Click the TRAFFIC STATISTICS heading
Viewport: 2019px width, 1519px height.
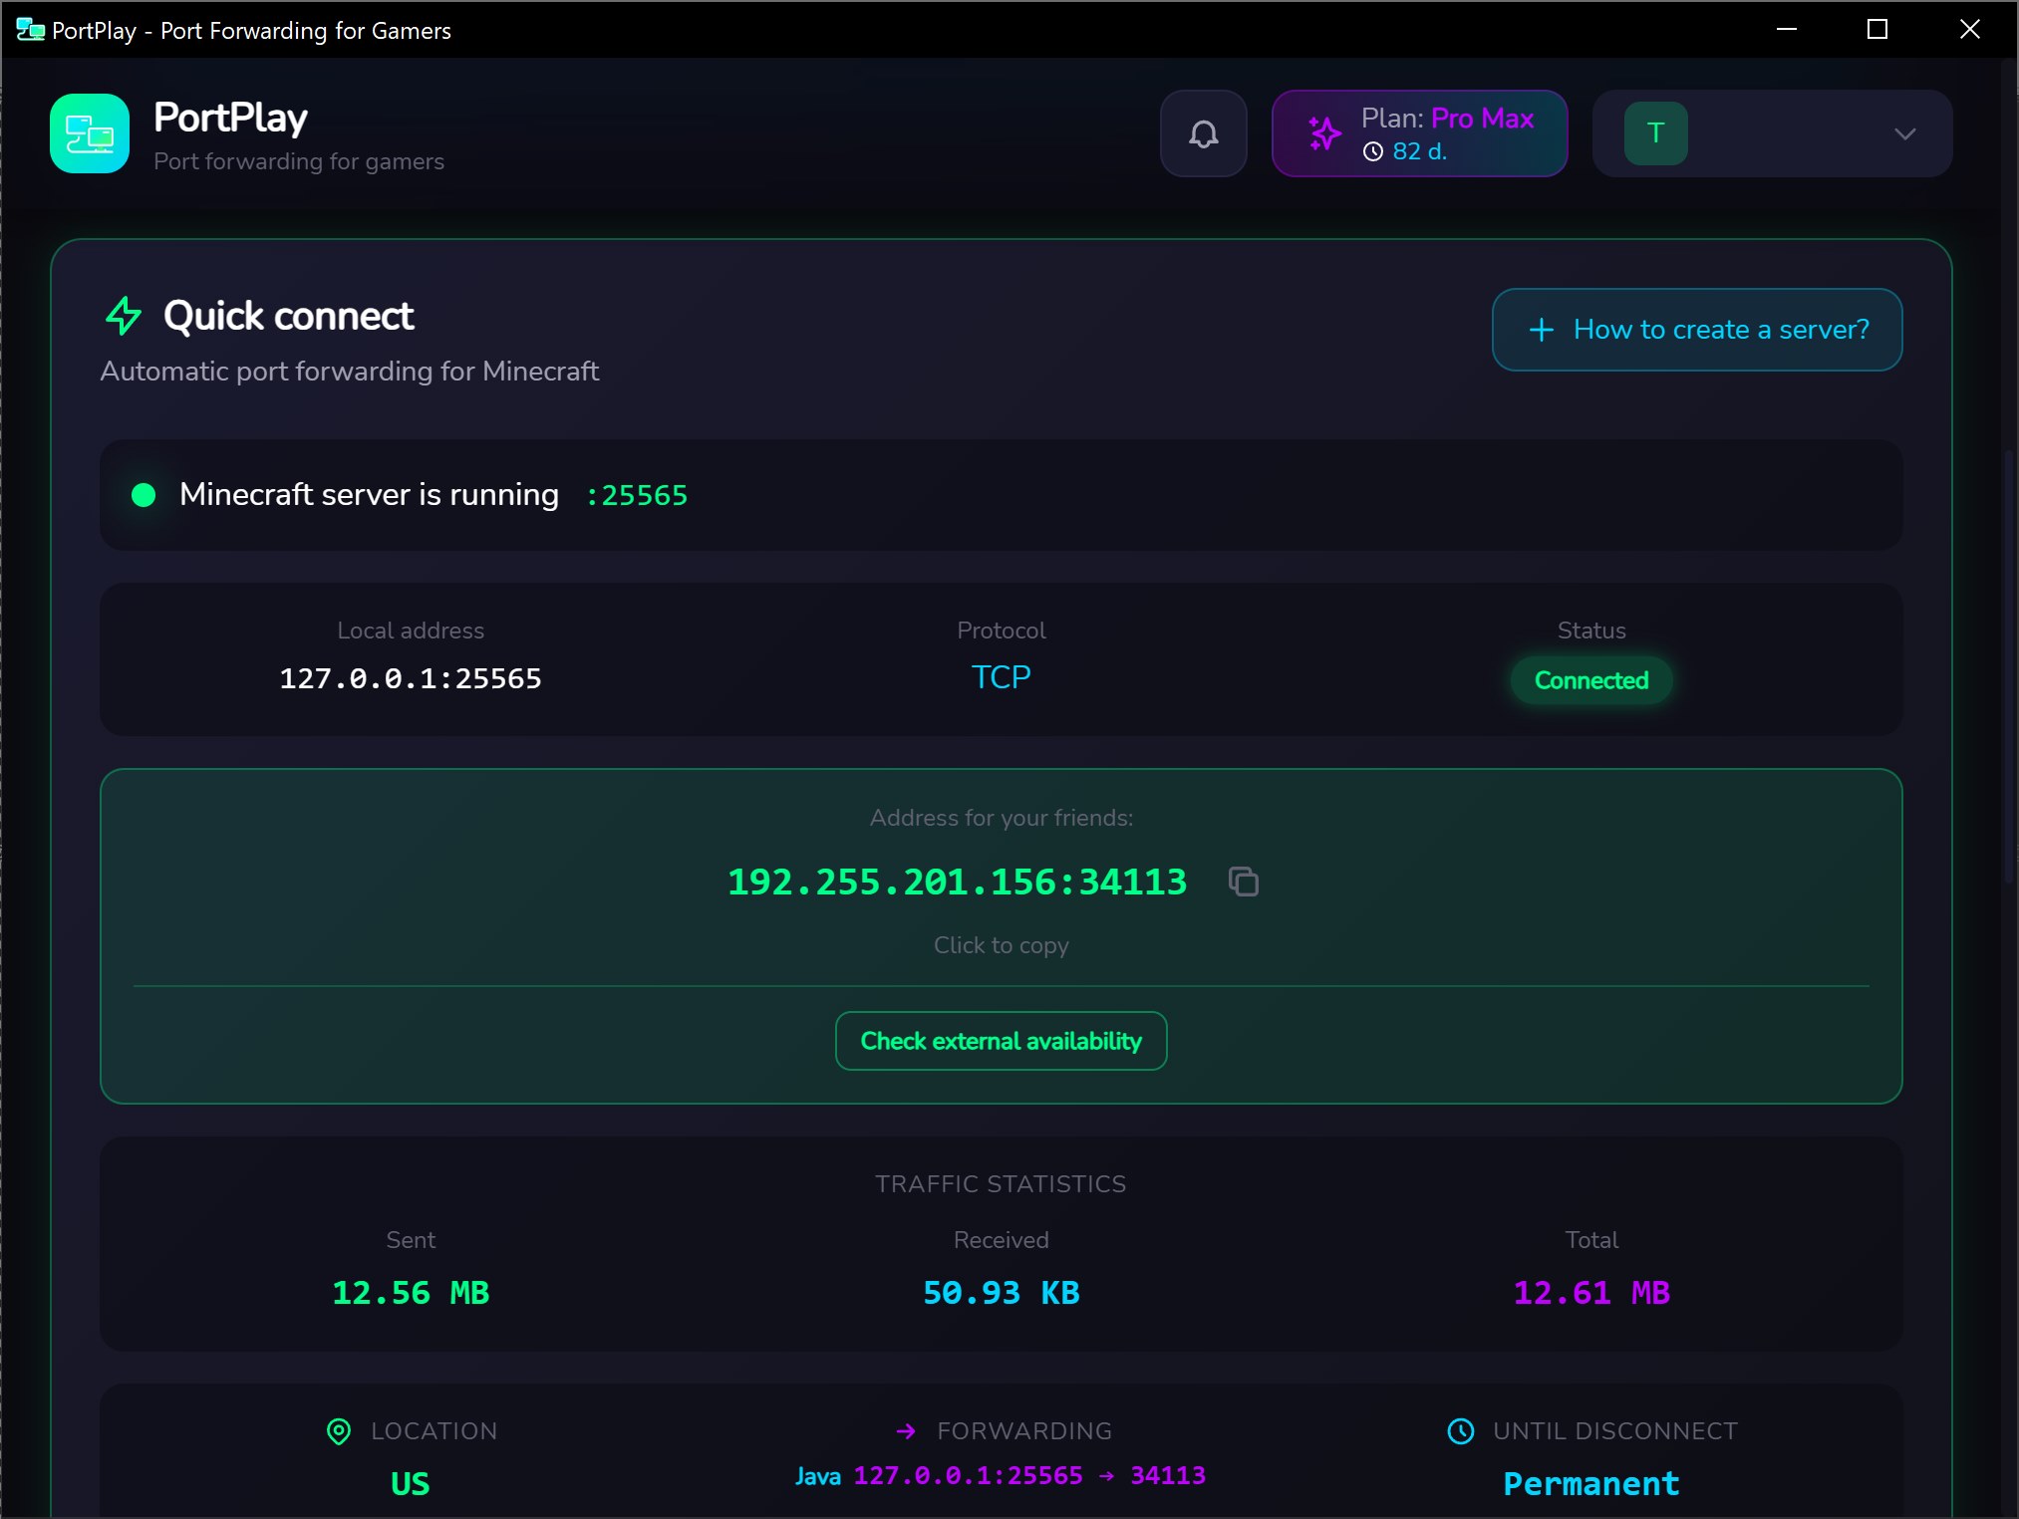click(1001, 1184)
